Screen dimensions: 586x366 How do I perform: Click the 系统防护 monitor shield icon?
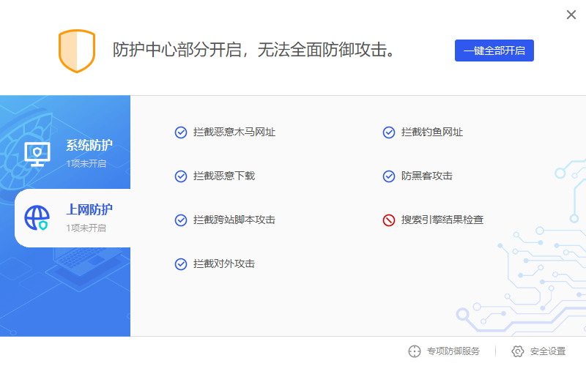tap(37, 153)
